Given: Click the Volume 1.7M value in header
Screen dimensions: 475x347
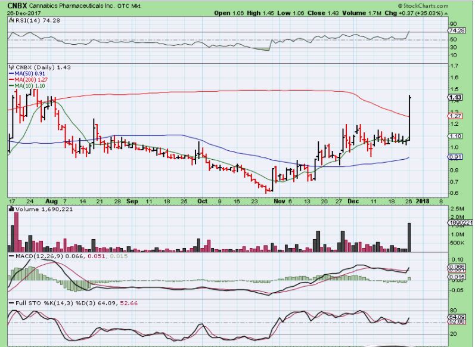Looking at the screenshot, I should pos(362,13).
